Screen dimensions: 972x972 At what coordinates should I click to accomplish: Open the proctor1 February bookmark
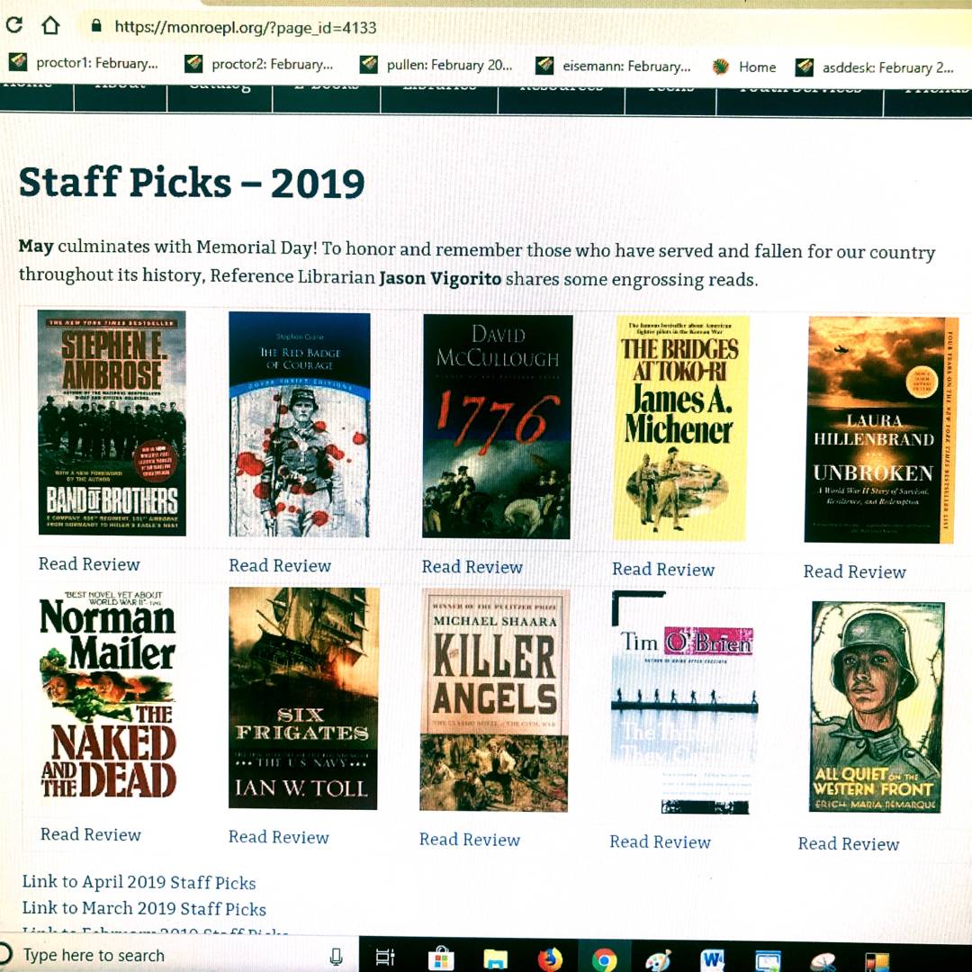coord(84,64)
